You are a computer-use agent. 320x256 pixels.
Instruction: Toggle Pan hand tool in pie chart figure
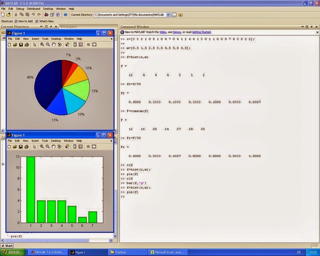(x=54, y=45)
